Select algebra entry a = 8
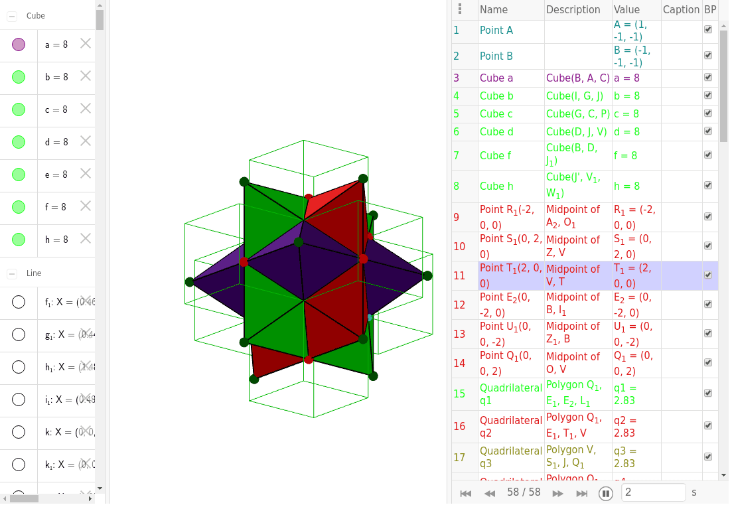Viewport: 730px width, 505px height. tap(56, 44)
